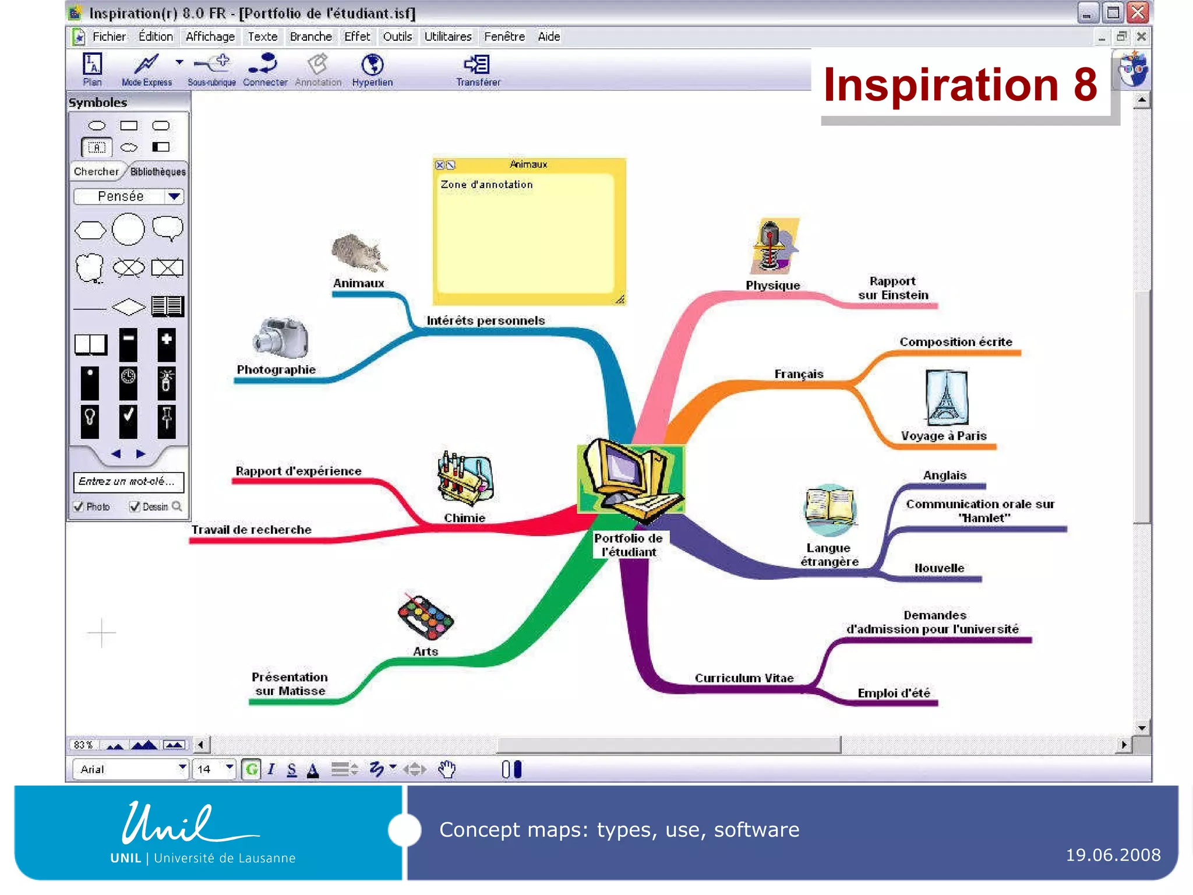Click the horizontal scrollbar thumb
Image resolution: width=1193 pixels, height=895 pixels.
coord(668,745)
